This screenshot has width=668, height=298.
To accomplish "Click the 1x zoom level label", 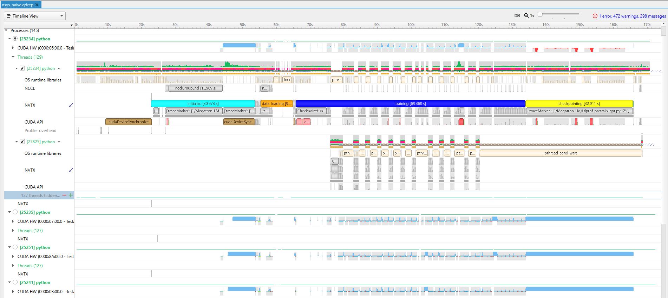I will tap(532, 16).
